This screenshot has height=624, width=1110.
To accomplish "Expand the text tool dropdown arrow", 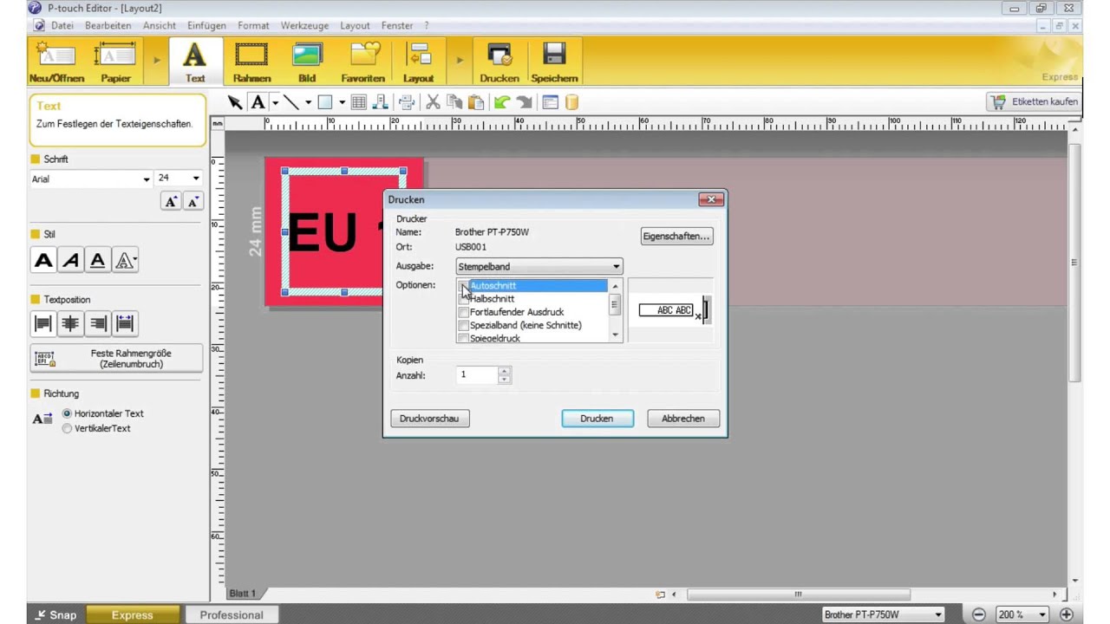I will coord(275,102).
